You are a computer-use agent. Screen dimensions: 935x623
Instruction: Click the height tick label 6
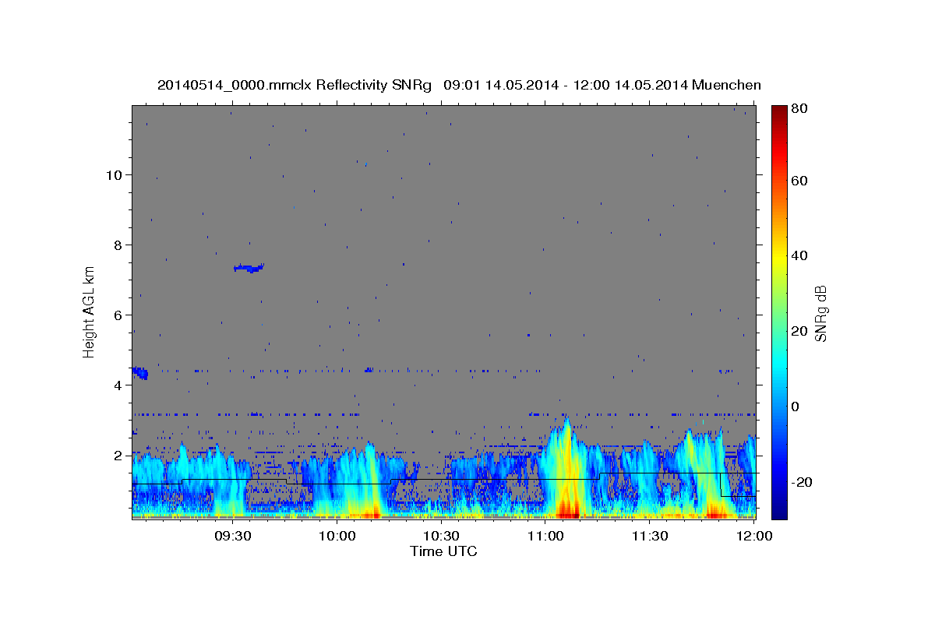(x=117, y=315)
